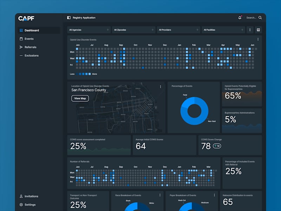Click the Race Breakdown pie chart
Image resolution: width=281 pixels, height=211 pixels.
(x=137, y=206)
